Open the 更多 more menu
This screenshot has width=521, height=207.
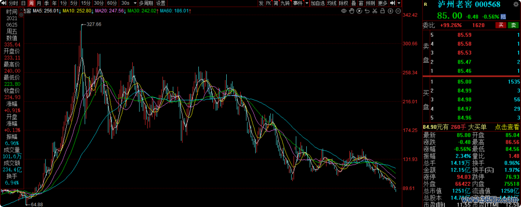point(383,3)
